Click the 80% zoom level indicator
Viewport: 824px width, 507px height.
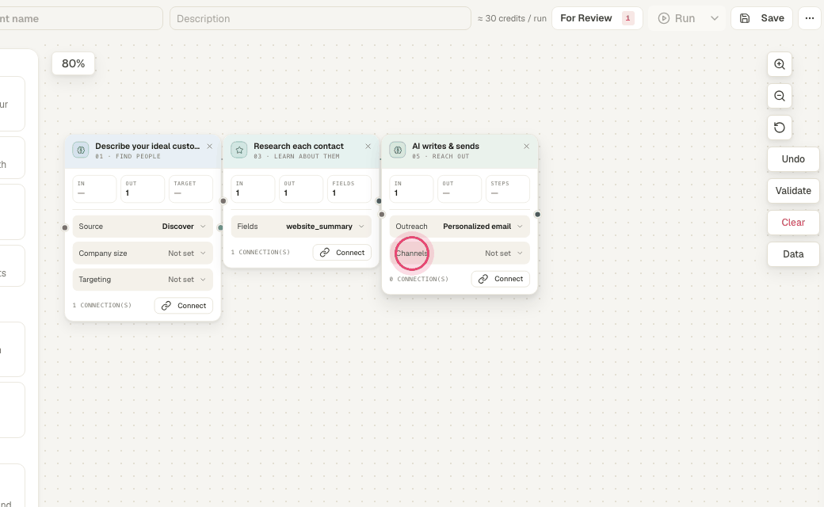(x=73, y=63)
